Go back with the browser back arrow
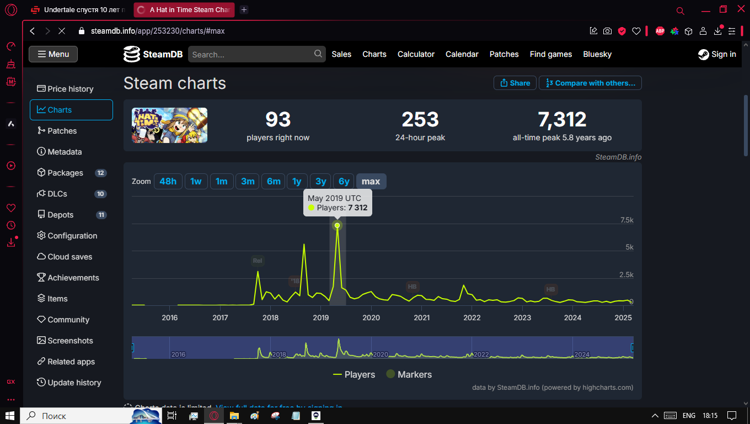Viewport: 750px width, 424px height. tap(32, 31)
